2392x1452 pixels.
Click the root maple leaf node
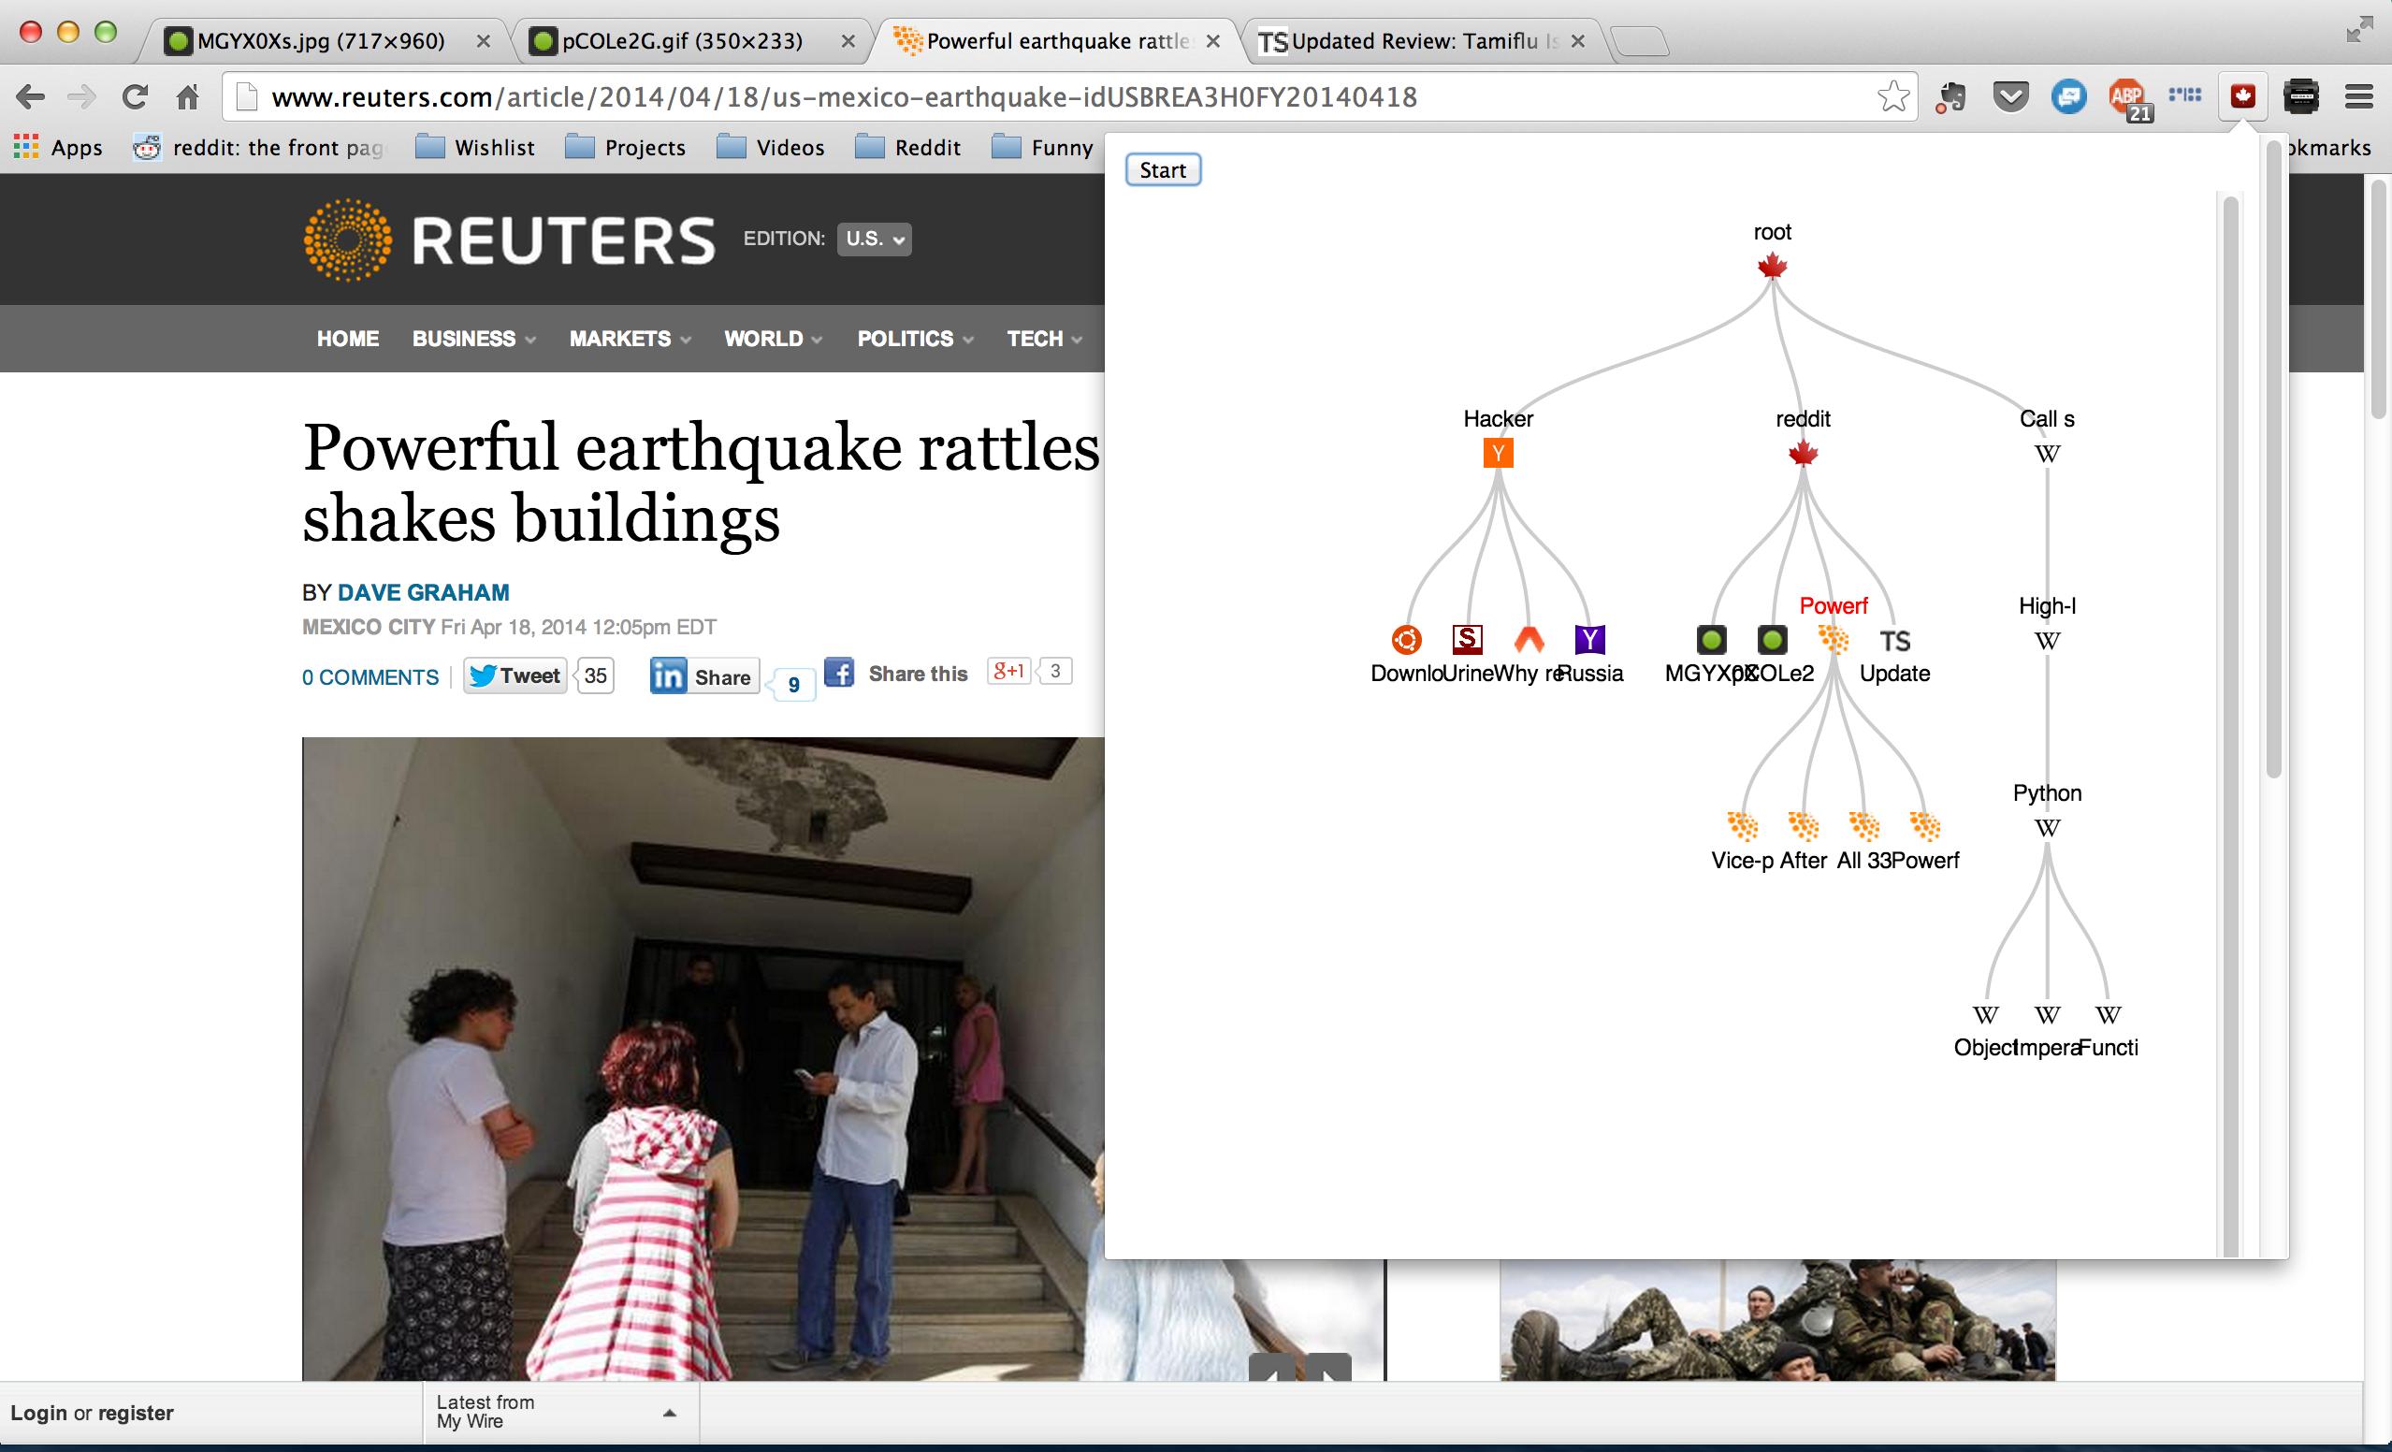pyautogui.click(x=1772, y=266)
